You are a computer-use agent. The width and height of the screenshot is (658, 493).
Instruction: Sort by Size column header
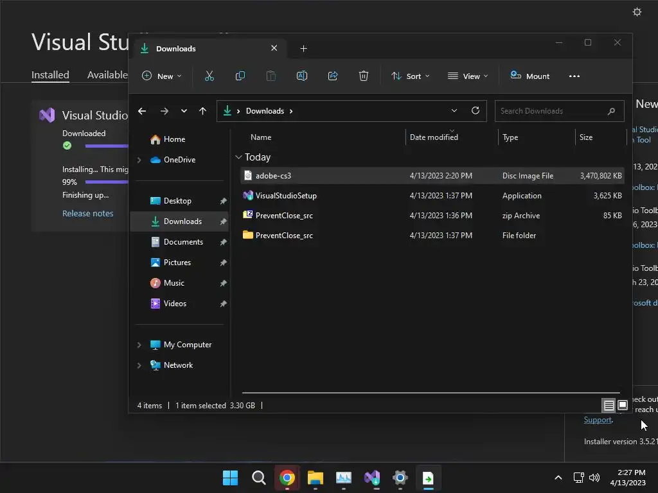(x=586, y=137)
